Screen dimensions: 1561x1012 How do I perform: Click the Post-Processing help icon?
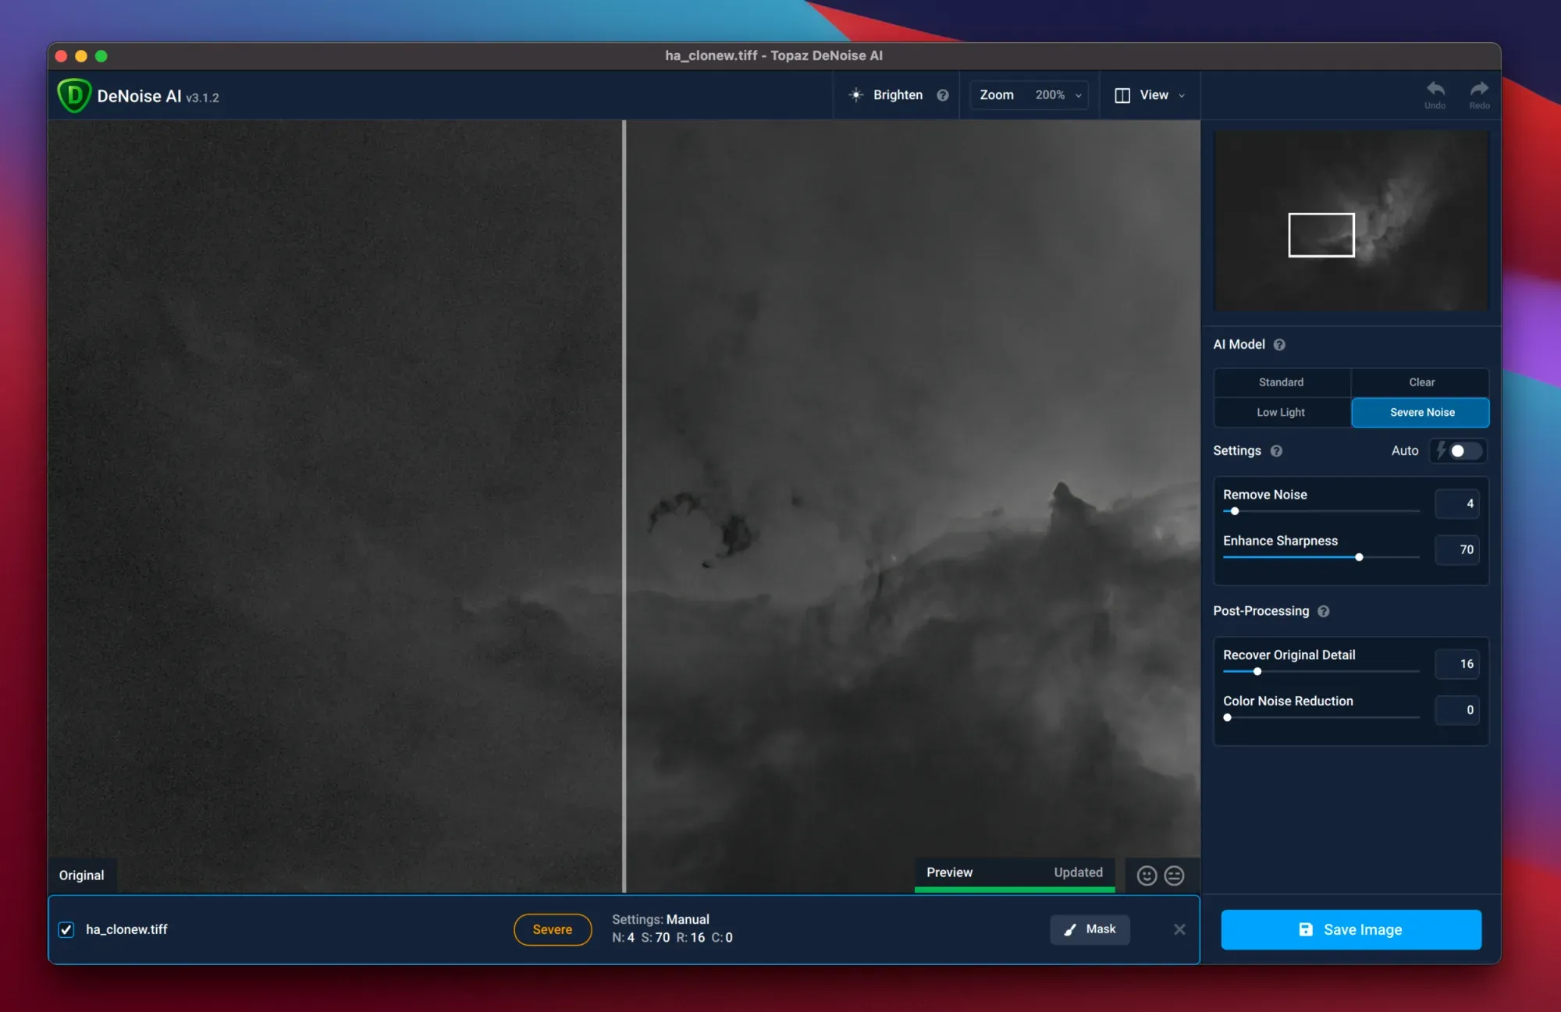[1324, 612]
